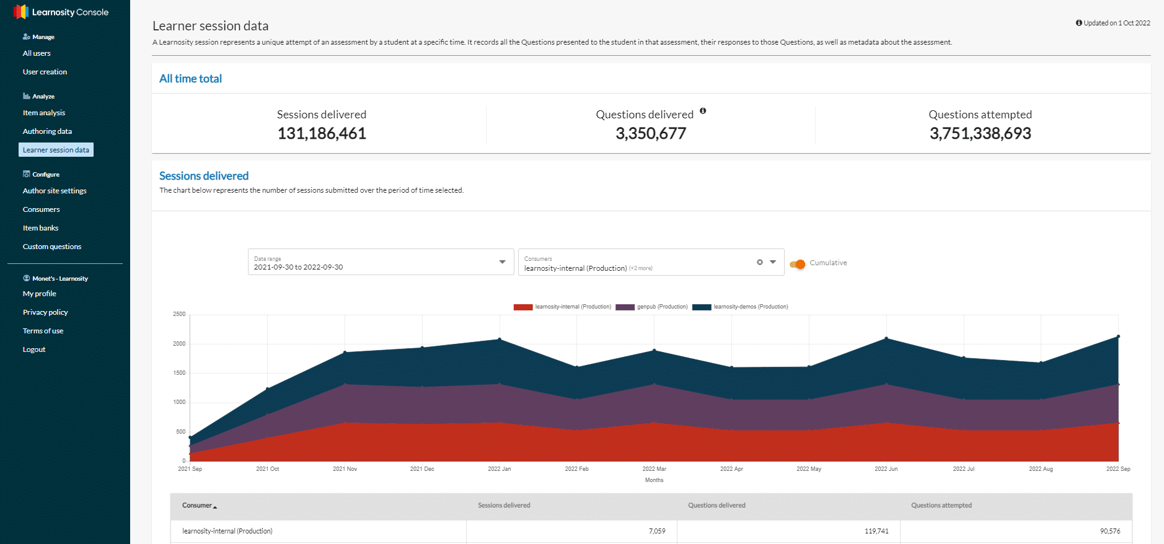Sort by the Consumer column arrow
The width and height of the screenshot is (1164, 544).
tap(215, 507)
